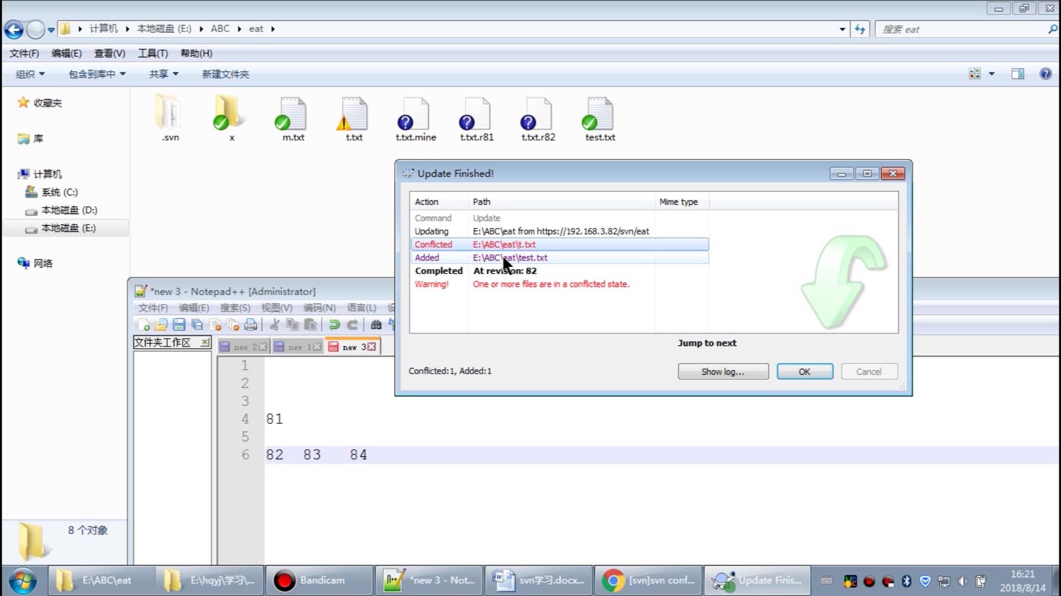The height and width of the screenshot is (596, 1061).
Task: Click the Explorer help question mark icon
Action: click(x=1045, y=74)
